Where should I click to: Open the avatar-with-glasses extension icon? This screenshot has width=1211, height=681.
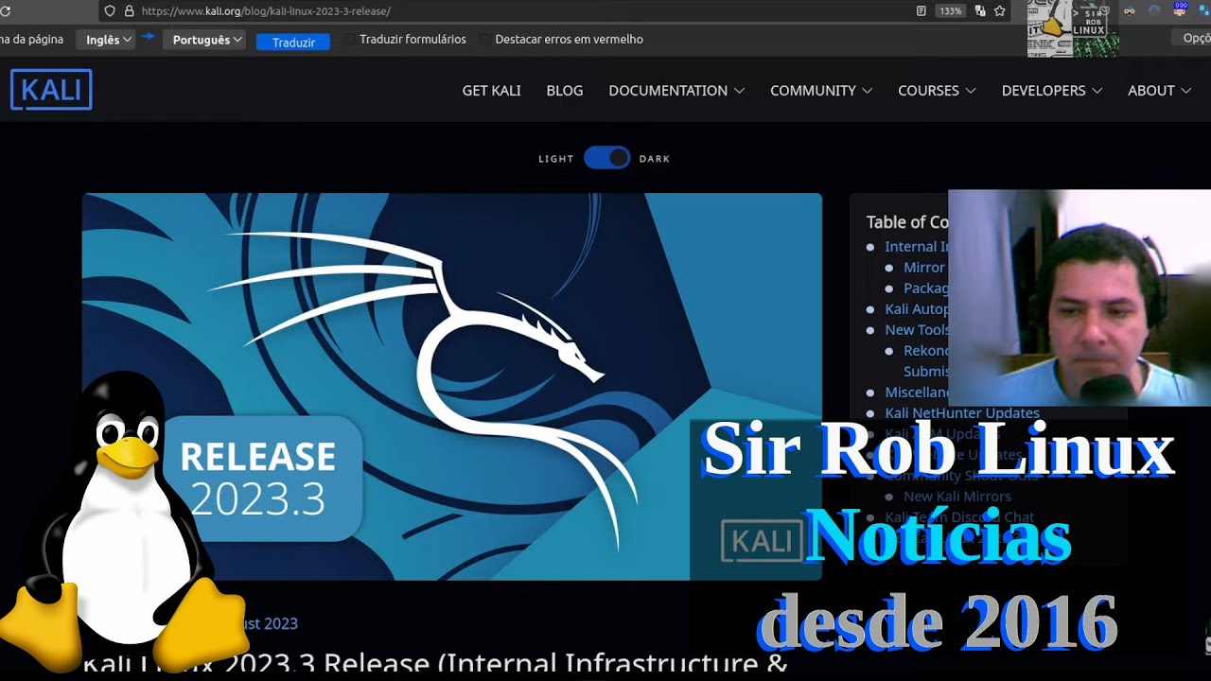coord(1129,11)
